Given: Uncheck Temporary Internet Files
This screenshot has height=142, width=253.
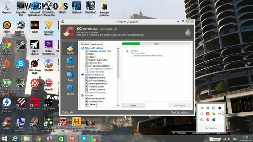Looking at the screenshot, I should 87,51.
